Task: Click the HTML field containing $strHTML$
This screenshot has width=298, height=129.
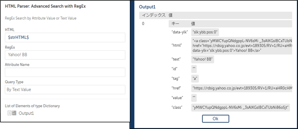Action: click(65, 38)
